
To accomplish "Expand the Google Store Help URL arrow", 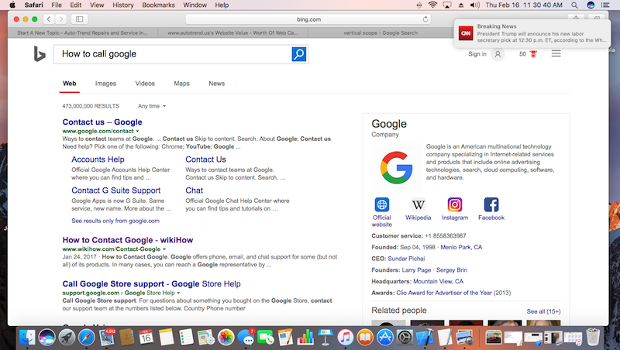I will (x=178, y=293).
